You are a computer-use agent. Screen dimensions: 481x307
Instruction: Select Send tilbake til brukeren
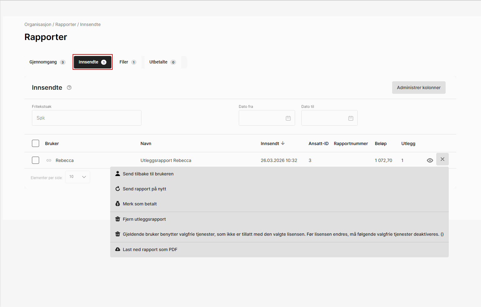[148, 174]
